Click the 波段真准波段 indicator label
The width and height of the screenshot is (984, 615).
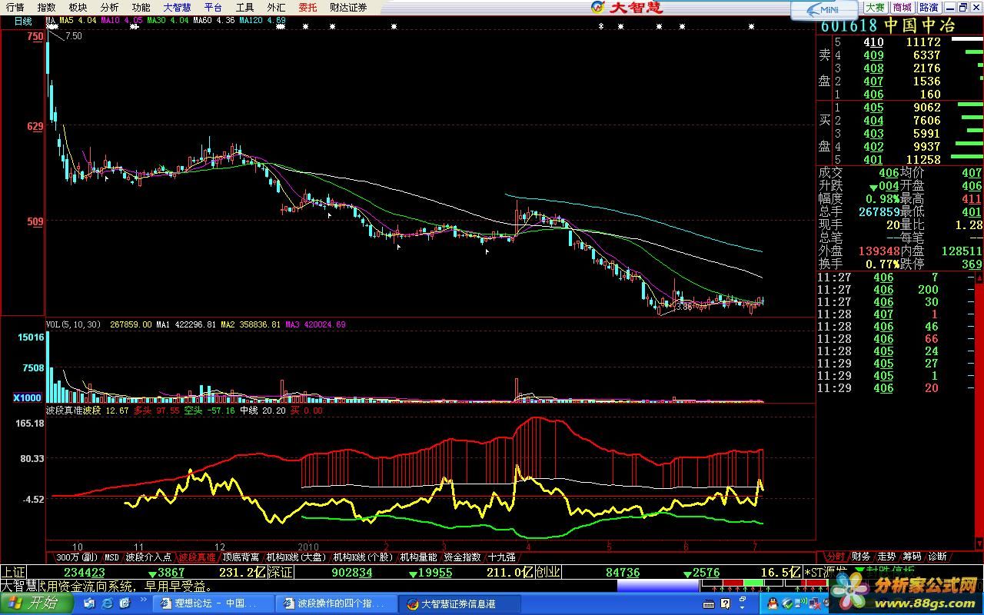(x=73, y=411)
